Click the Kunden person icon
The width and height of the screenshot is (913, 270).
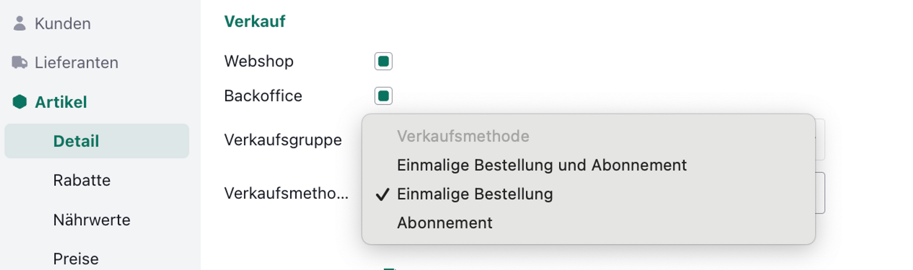pyautogui.click(x=19, y=23)
